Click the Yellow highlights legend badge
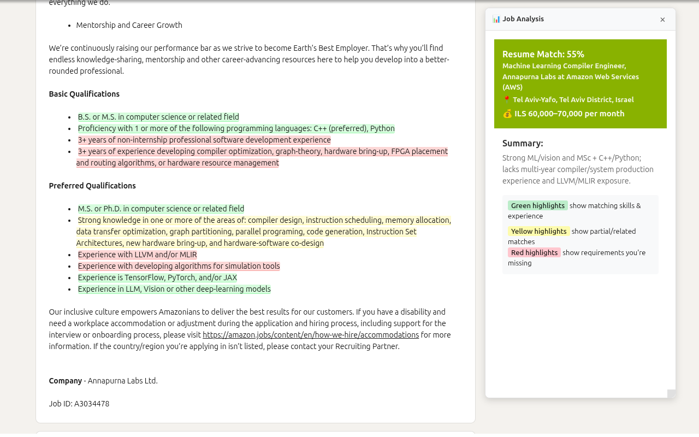This screenshot has width=699, height=437. (x=538, y=231)
